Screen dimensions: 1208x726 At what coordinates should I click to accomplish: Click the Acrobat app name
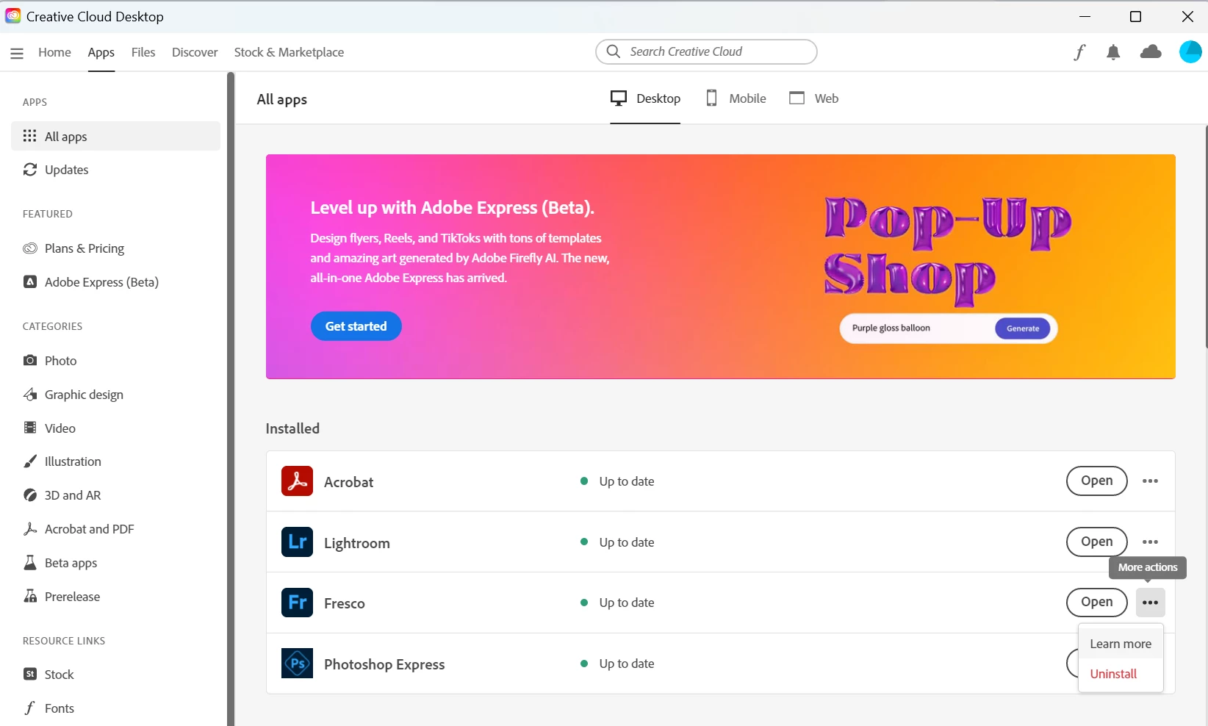coord(349,482)
